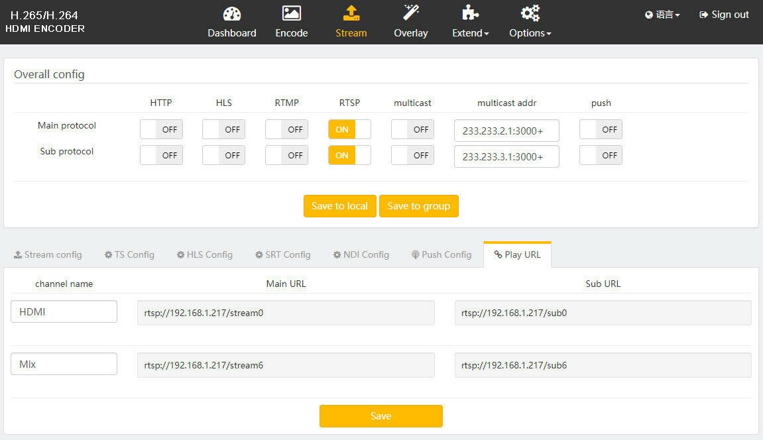Image resolution: width=763 pixels, height=440 pixels.
Task: Click the Save to group button
Action: coord(418,206)
